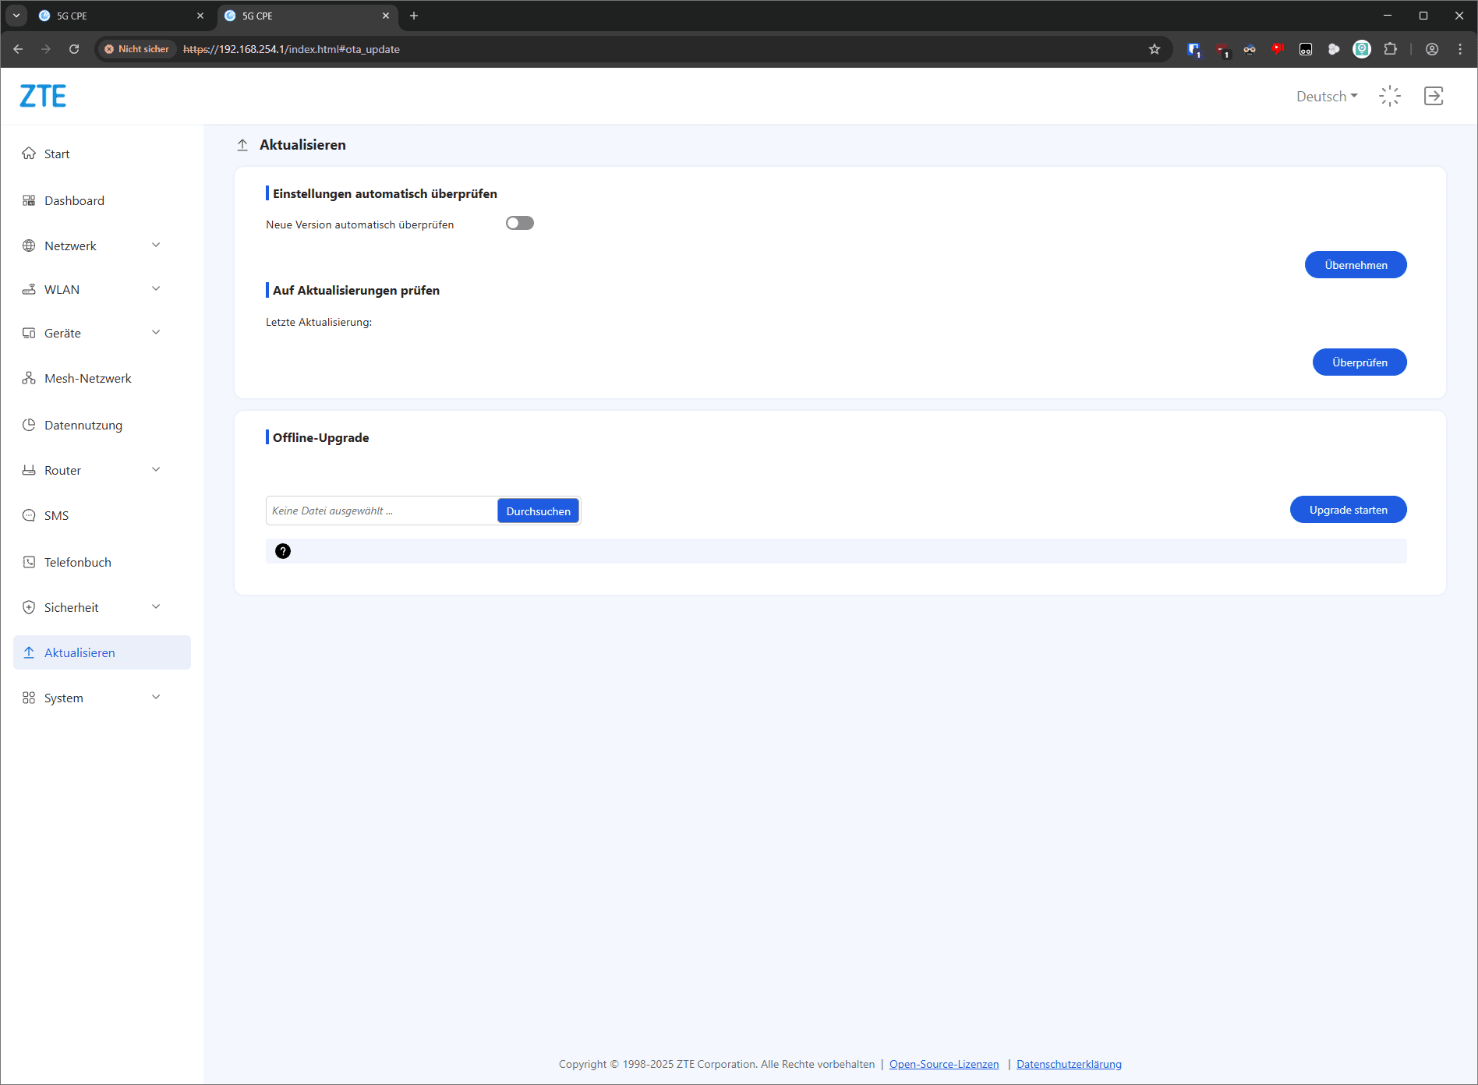Open the Datenschutzerklärung link
The image size is (1478, 1085).
(x=1069, y=1064)
